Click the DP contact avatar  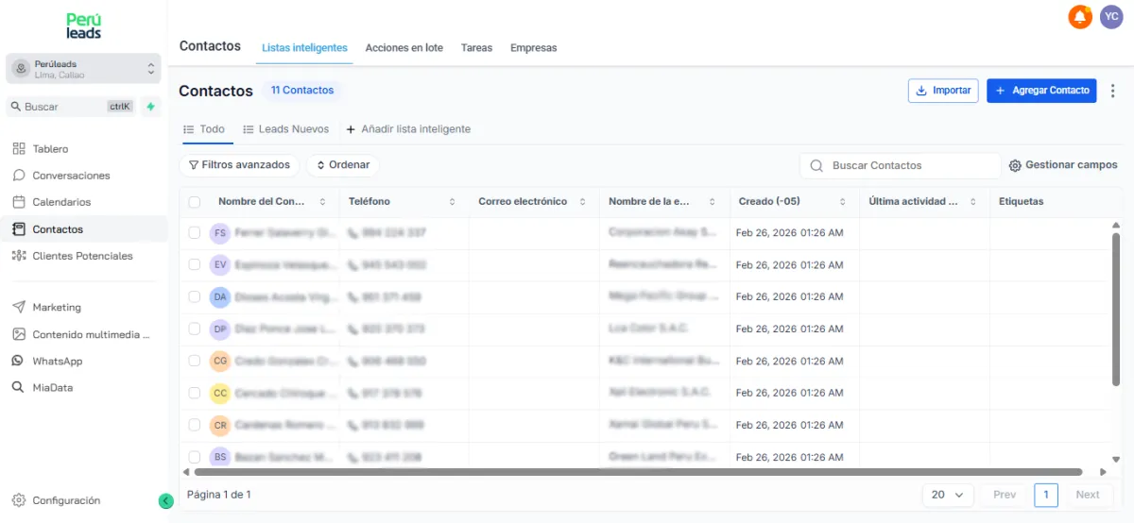pos(220,329)
